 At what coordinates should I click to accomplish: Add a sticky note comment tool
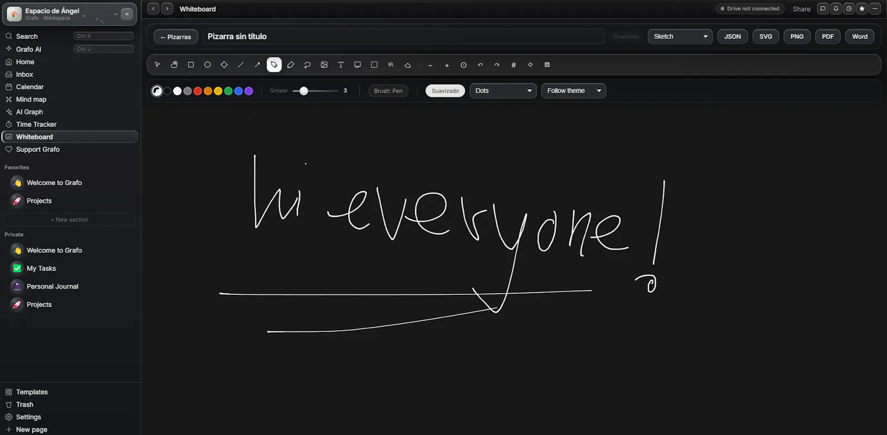point(357,65)
